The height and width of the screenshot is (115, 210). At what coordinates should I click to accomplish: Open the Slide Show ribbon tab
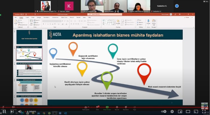(x=64, y=17)
